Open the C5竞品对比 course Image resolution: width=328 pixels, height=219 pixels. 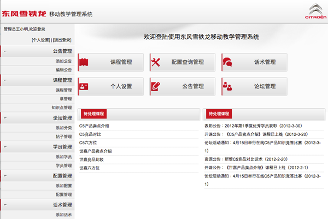(90, 134)
